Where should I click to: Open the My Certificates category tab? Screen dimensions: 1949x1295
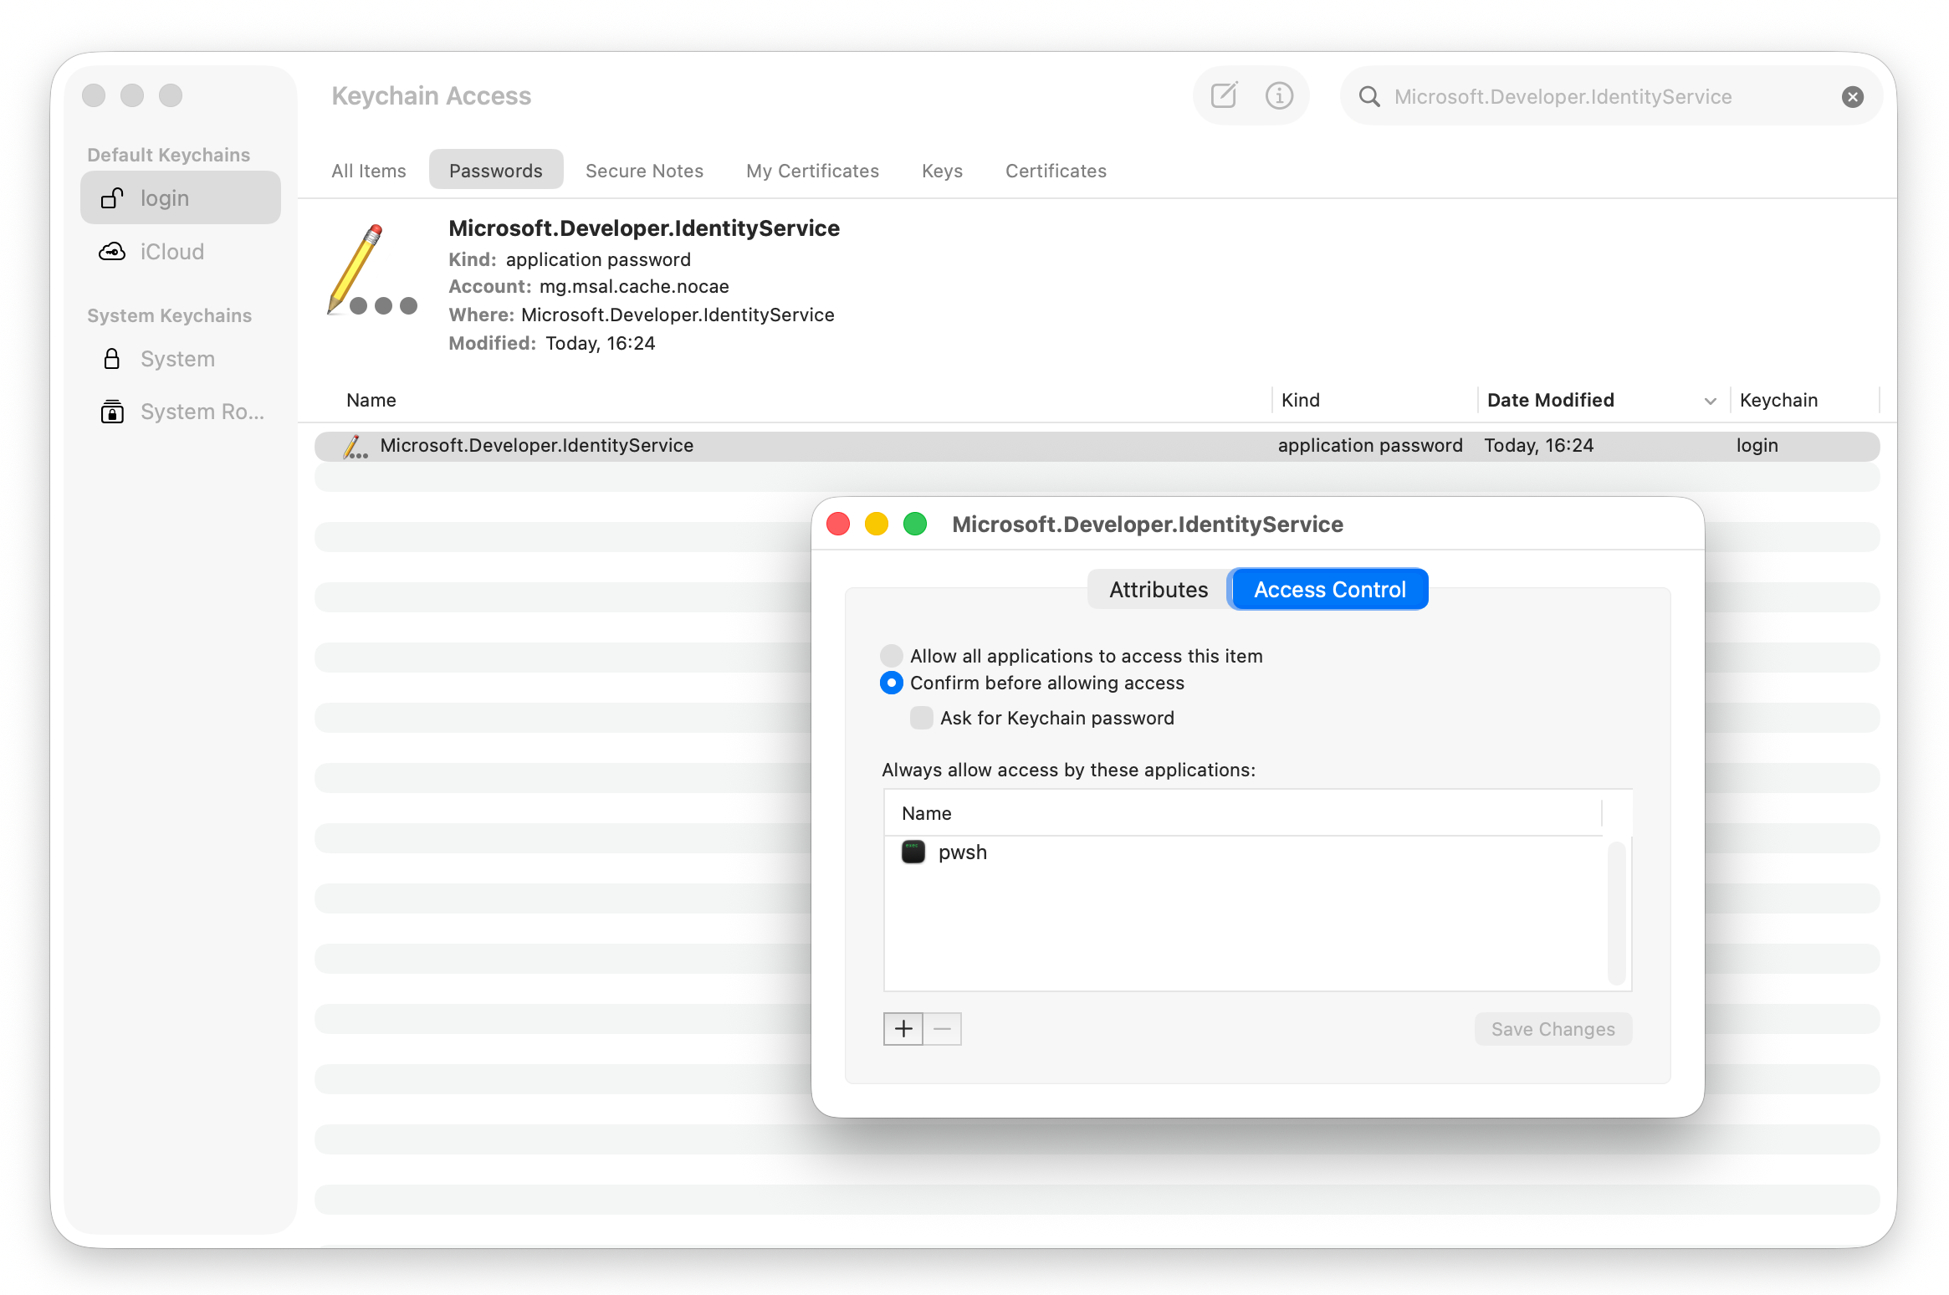tap(812, 171)
